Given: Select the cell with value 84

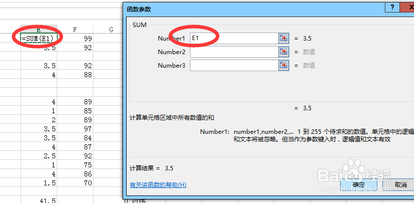Looking at the screenshot, I should [x=75, y=138].
